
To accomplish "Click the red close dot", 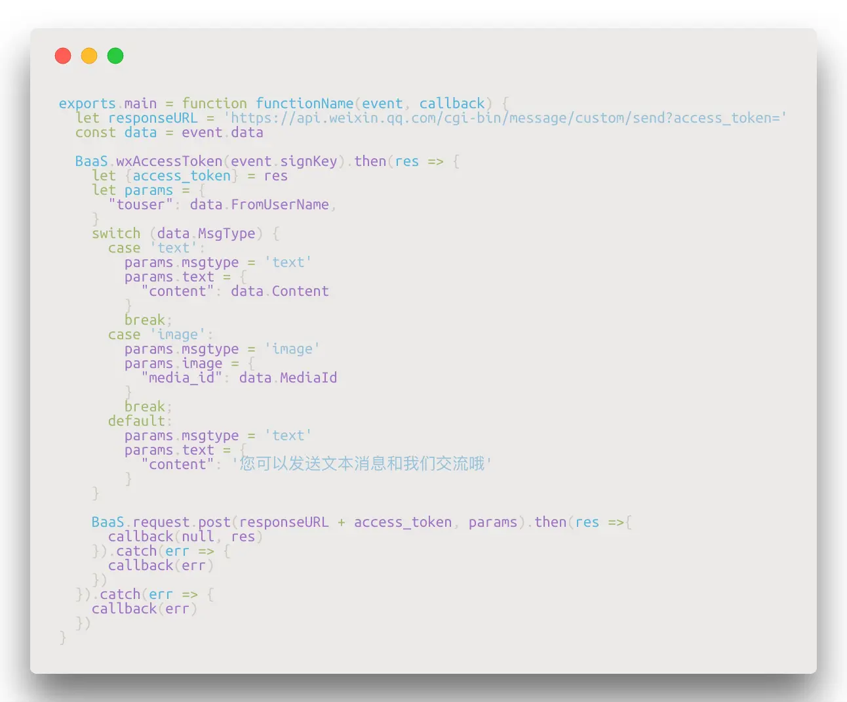I will [63, 56].
